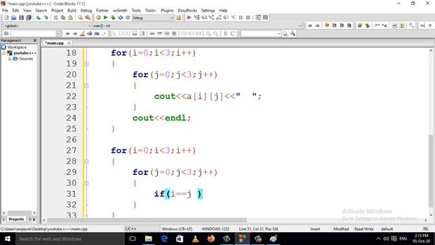Viewport: 435px width, 245px height.
Task: Open the Plugins menu
Action: [x=167, y=10]
